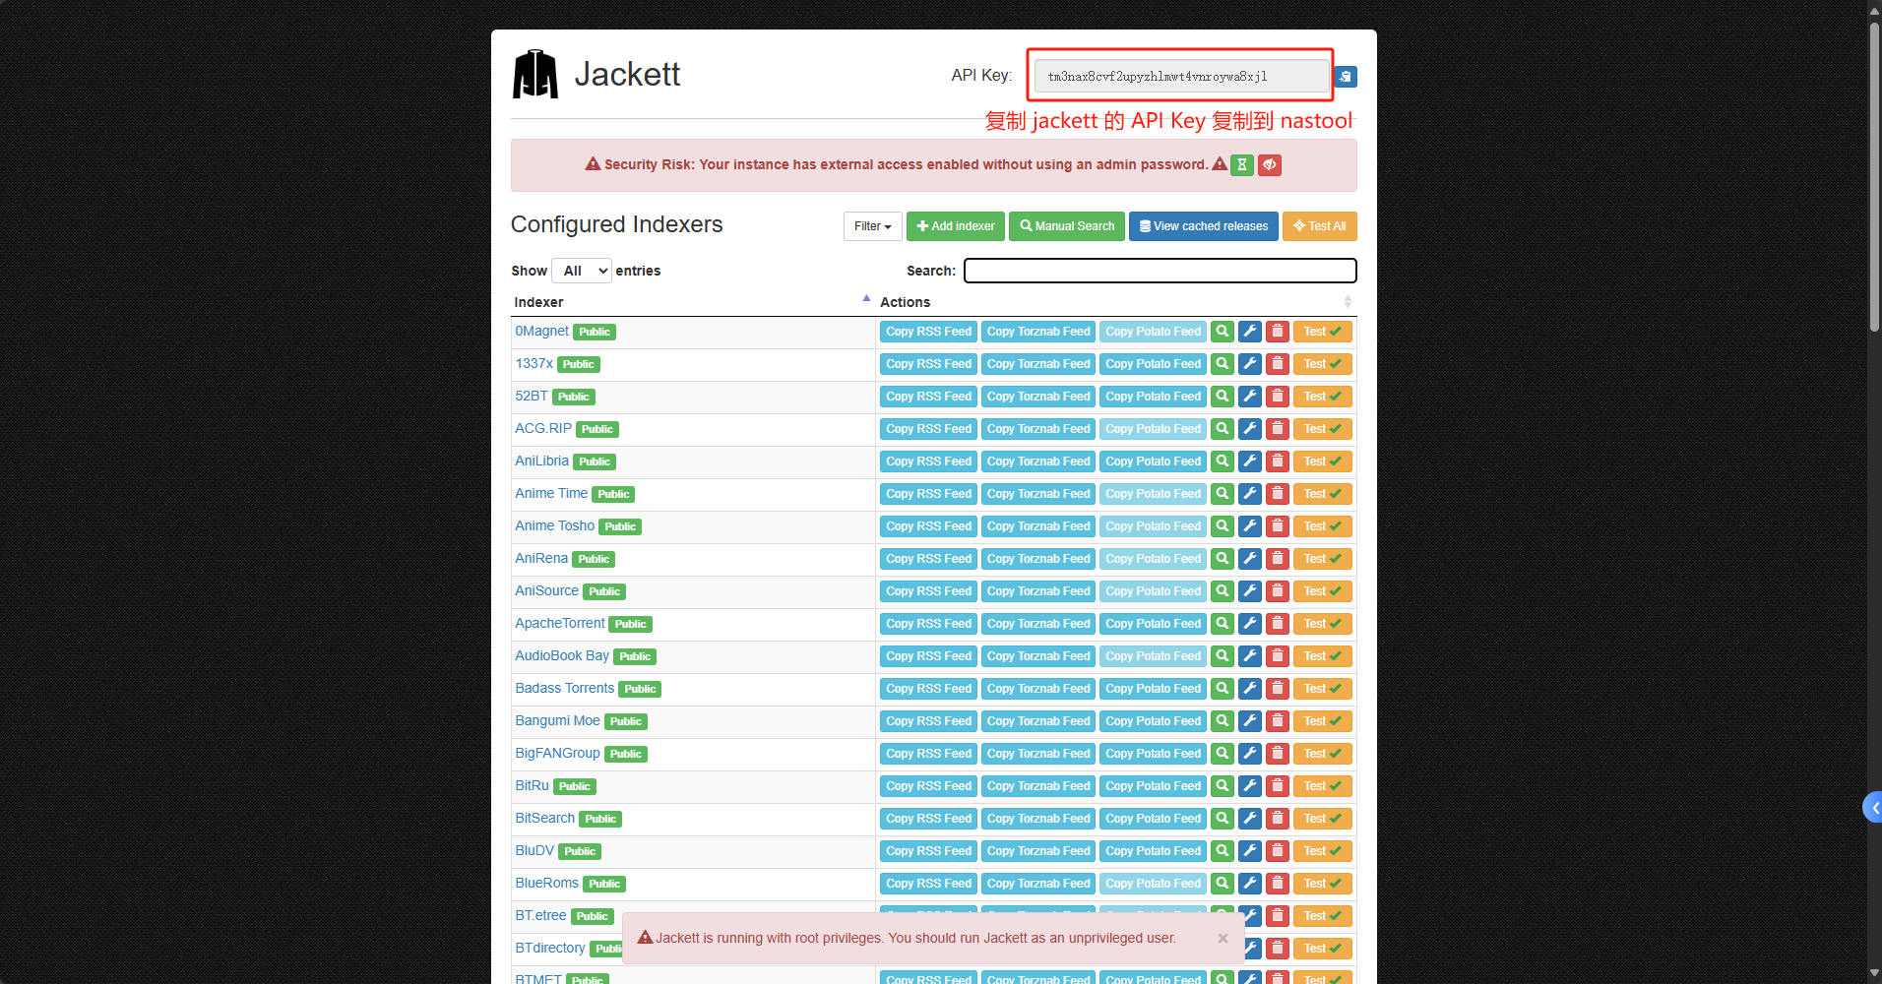Open the AudioBook Bay link
This screenshot has width=1882, height=984.
coord(562,656)
